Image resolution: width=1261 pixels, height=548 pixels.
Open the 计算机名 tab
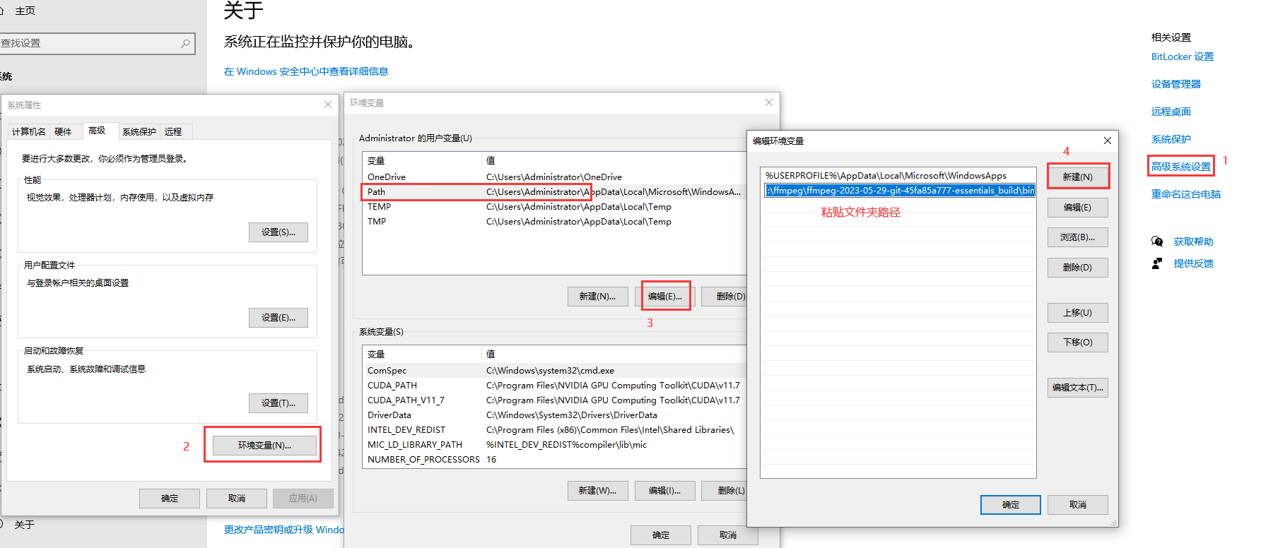pos(29,132)
